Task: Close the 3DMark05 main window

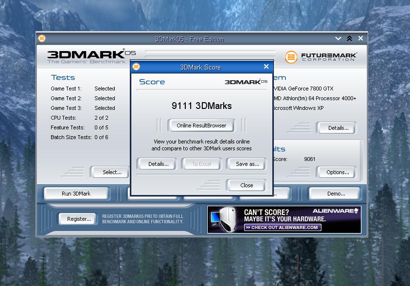Action: click(x=360, y=38)
